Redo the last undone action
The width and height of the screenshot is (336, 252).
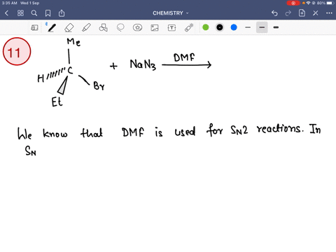point(288,13)
